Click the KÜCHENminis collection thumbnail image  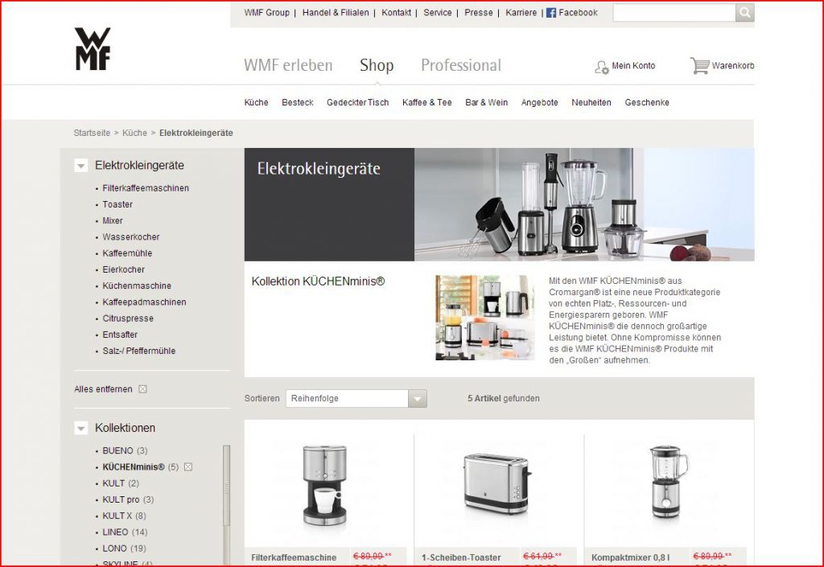coord(484,317)
